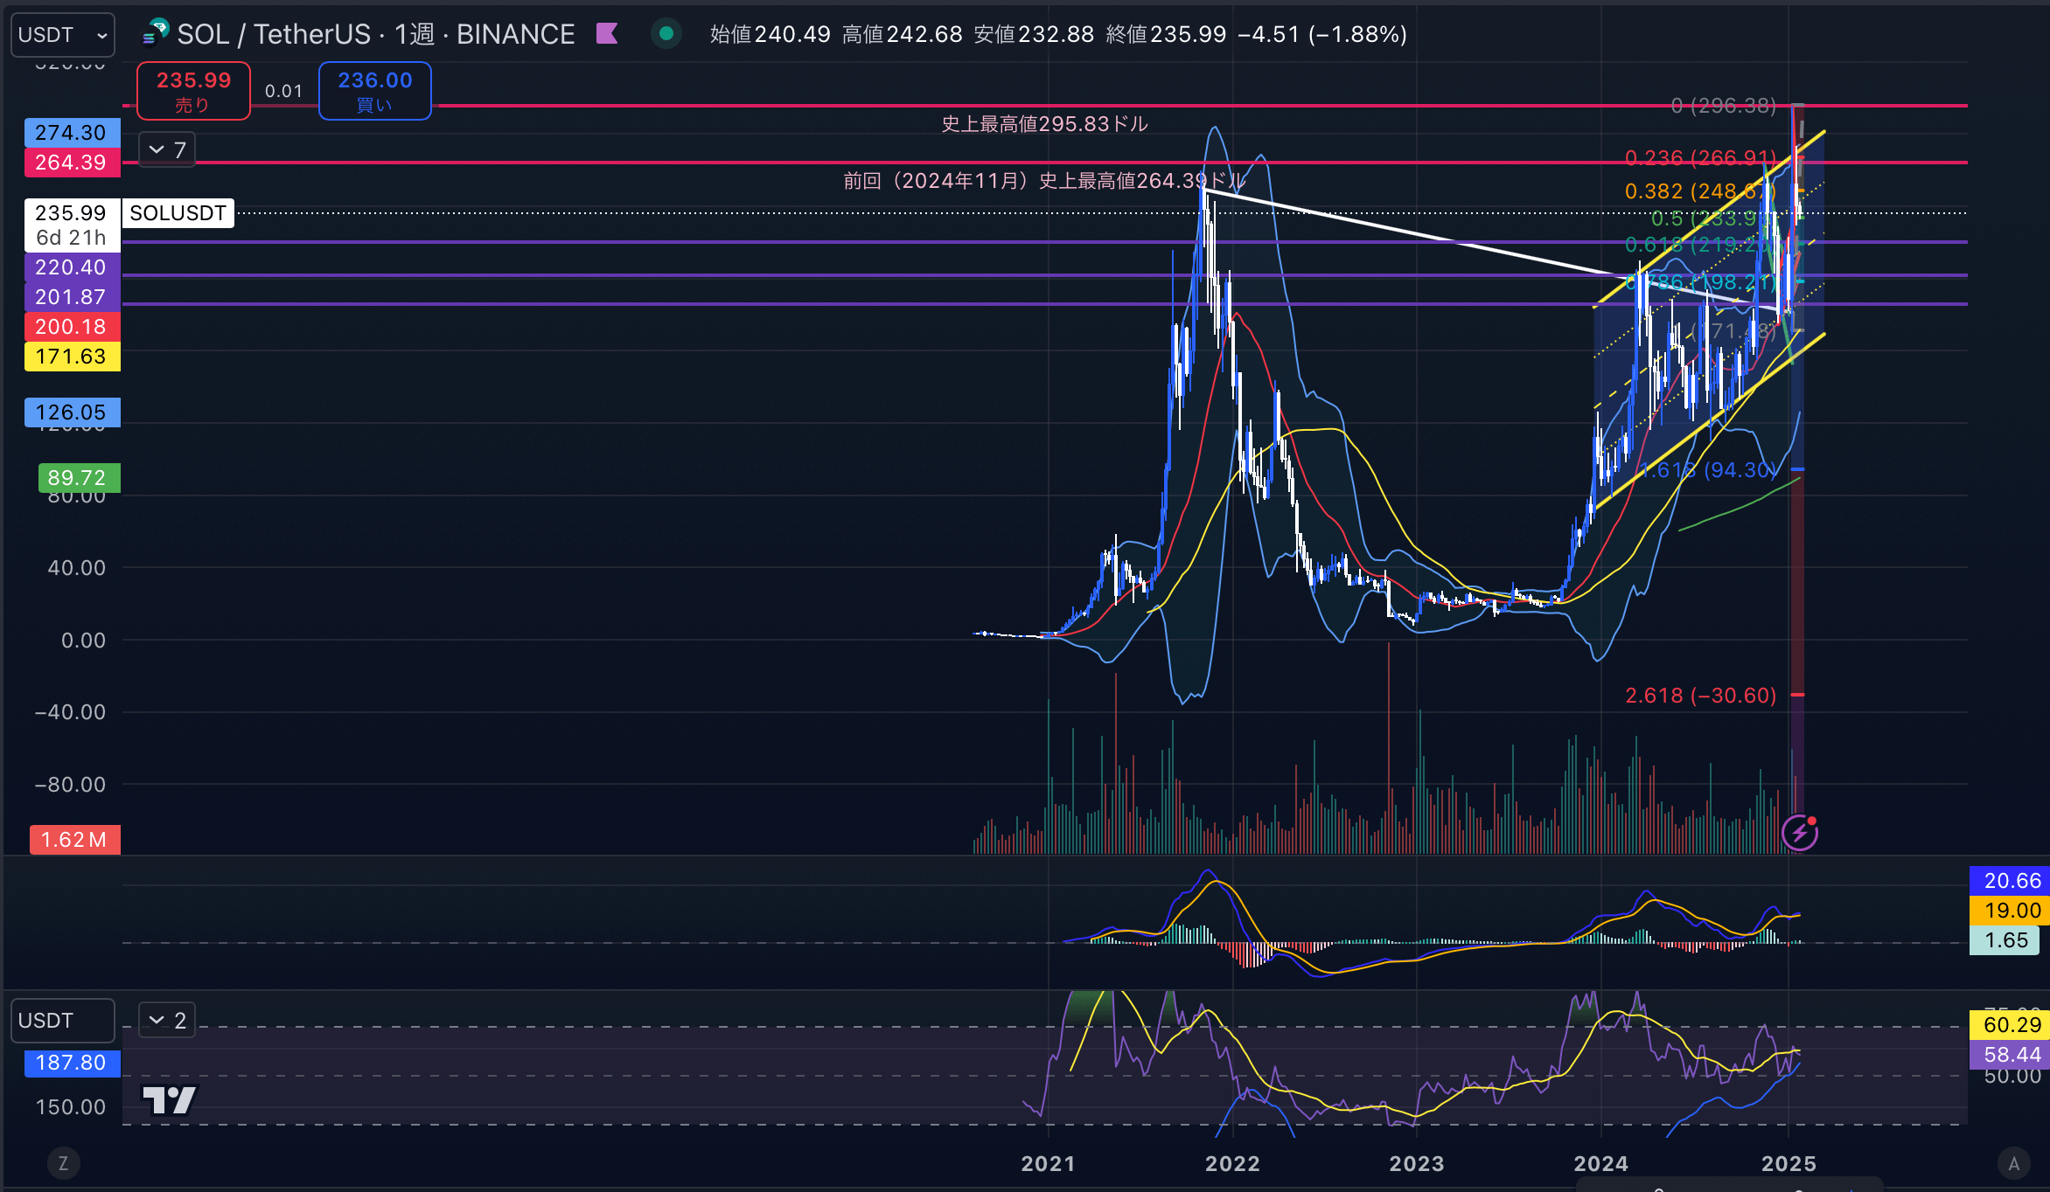
Task: Select the 126.05 blue price label
Action: click(x=72, y=412)
